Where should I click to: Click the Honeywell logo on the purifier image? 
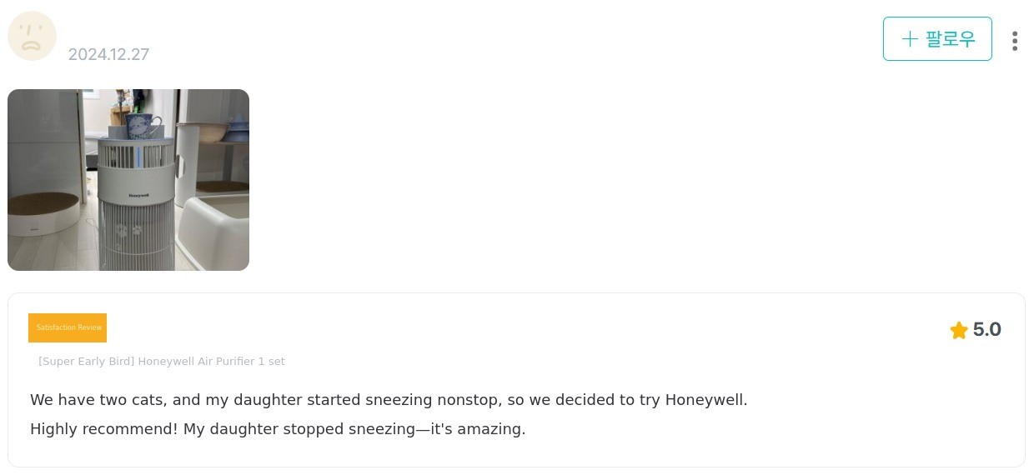tap(138, 196)
